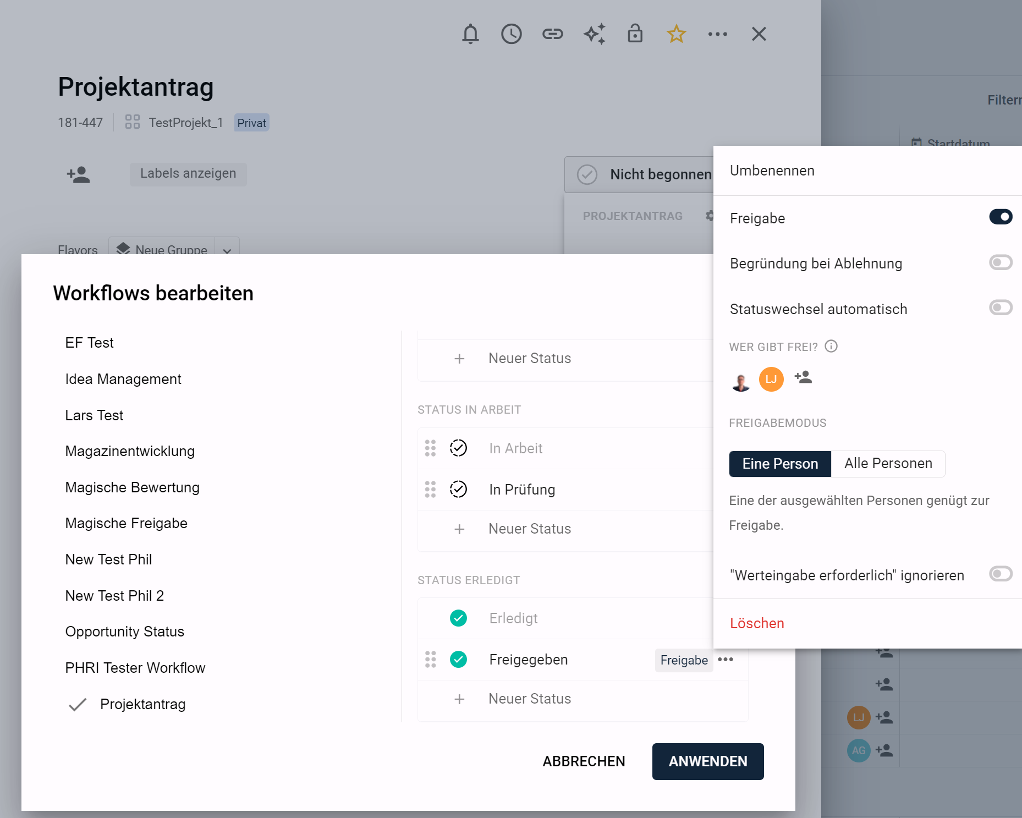Click the In Arbeit status circle icon
Image resolution: width=1022 pixels, height=818 pixels.
pos(458,448)
